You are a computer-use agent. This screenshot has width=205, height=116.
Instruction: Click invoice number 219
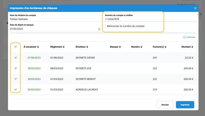click(155, 90)
